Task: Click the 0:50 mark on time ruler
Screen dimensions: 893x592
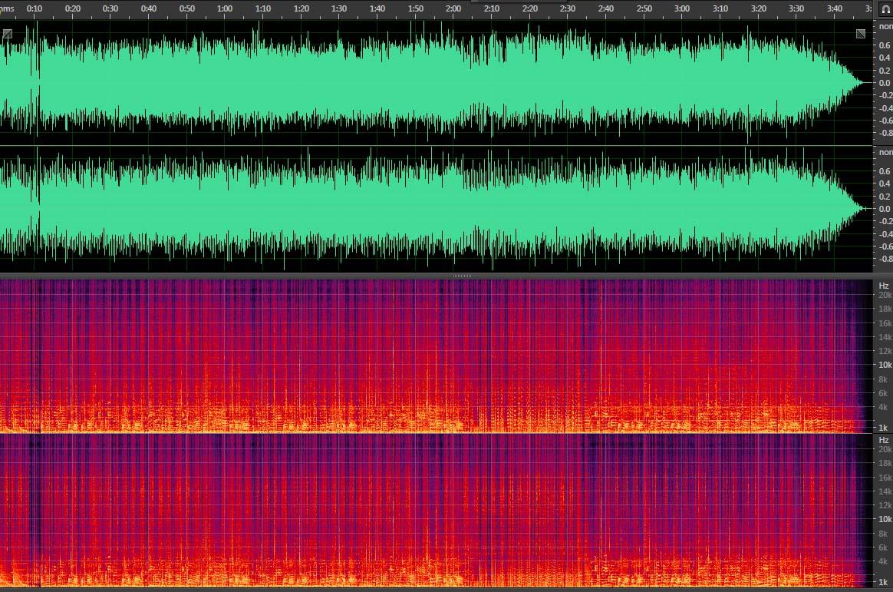Action: point(186,8)
